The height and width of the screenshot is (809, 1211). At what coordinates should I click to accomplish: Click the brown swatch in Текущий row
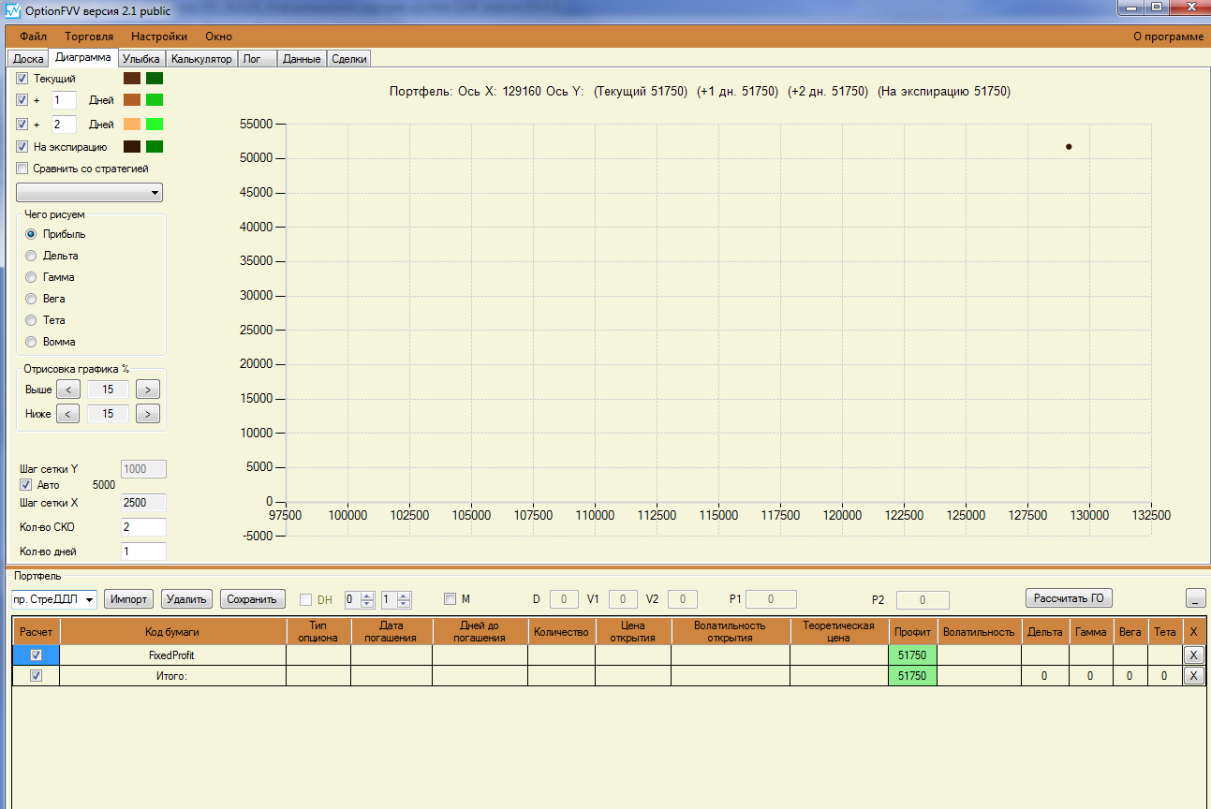tap(132, 79)
